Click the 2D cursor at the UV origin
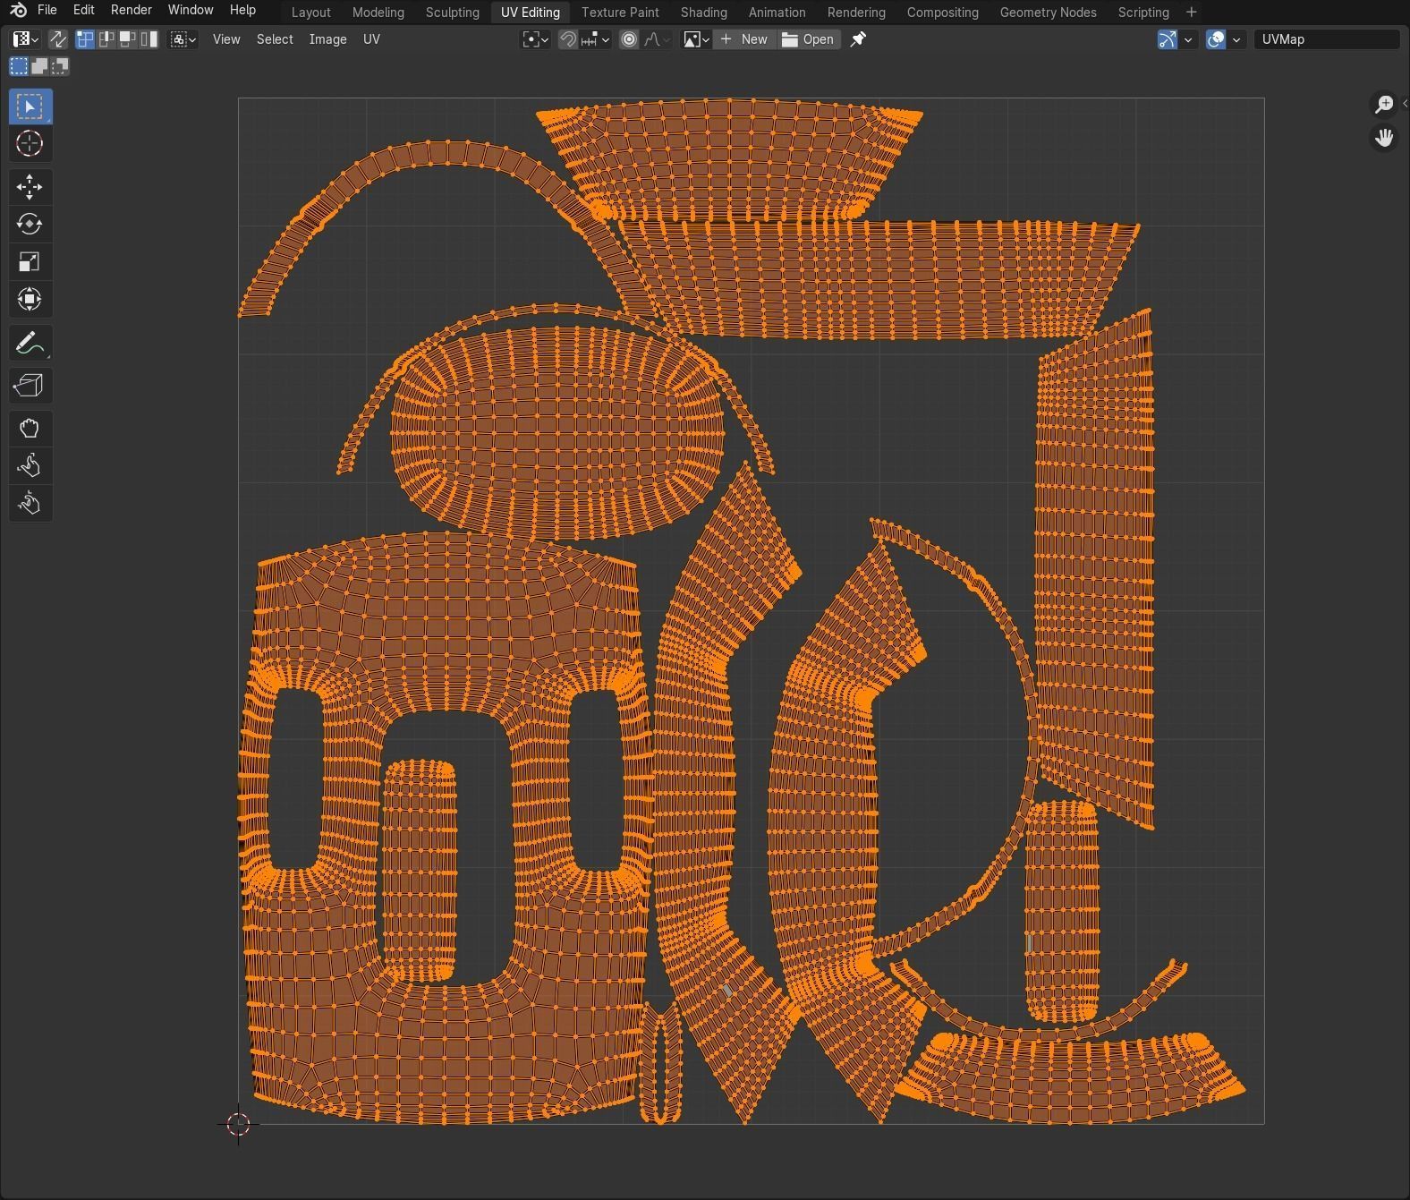This screenshot has height=1200, width=1410. click(238, 1125)
